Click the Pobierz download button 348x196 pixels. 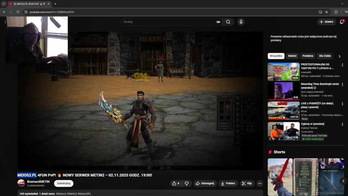point(228,183)
